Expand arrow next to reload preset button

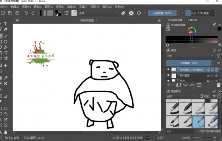[145, 13]
